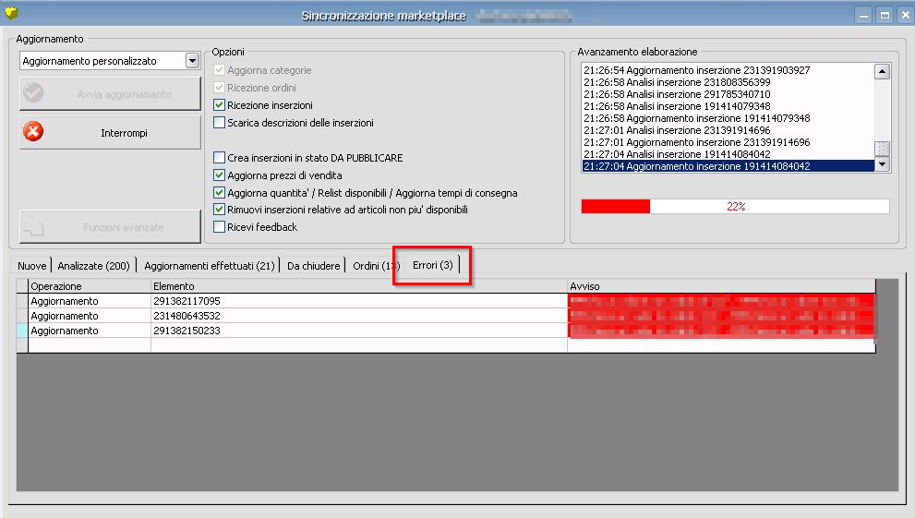Click the Interrompi button label
Viewport: 915px width, 518px height.
124,133
